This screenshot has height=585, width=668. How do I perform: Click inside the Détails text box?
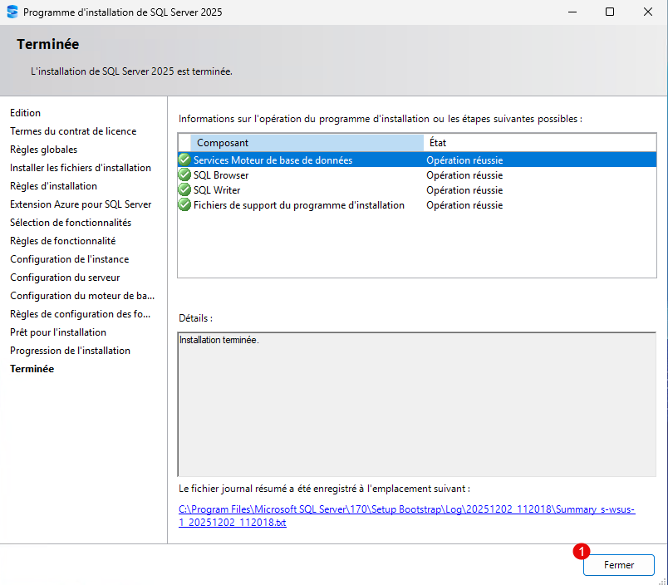(x=416, y=404)
